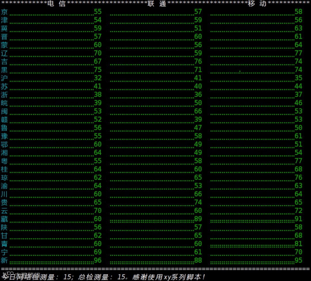The height and width of the screenshot is (281, 311).
Task: Select the 黑 province label
Action: tap(4, 70)
